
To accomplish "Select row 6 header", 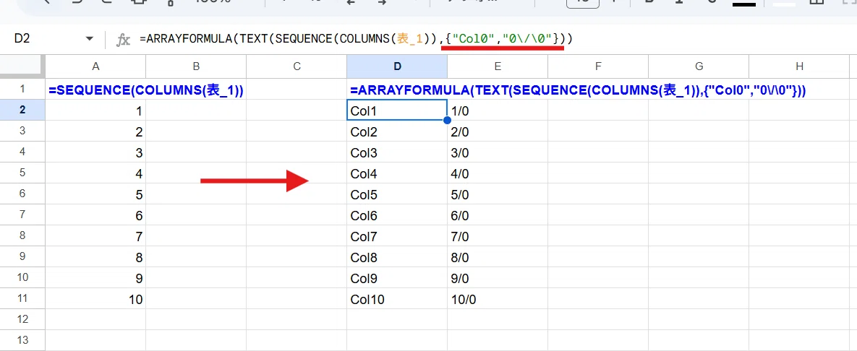I will click(22, 194).
